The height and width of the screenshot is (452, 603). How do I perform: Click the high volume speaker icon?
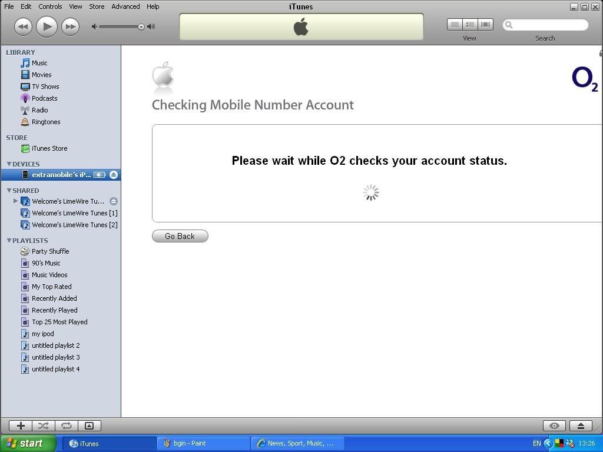[151, 26]
